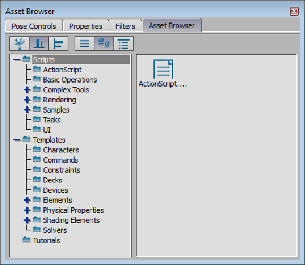Image resolution: width=305 pixels, height=265 pixels.
Task: Select the Basic Operations folder
Action: (70, 80)
